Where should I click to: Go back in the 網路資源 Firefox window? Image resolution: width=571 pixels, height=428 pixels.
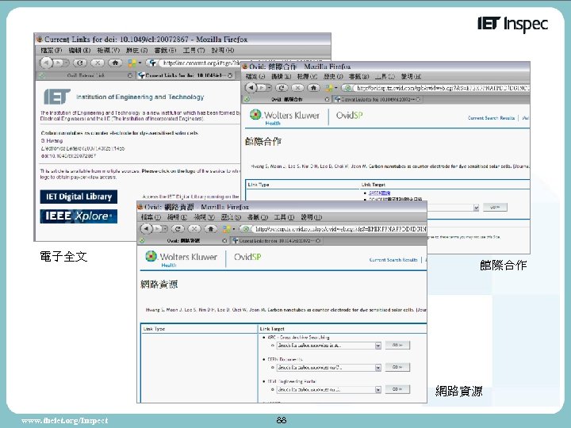146,228
